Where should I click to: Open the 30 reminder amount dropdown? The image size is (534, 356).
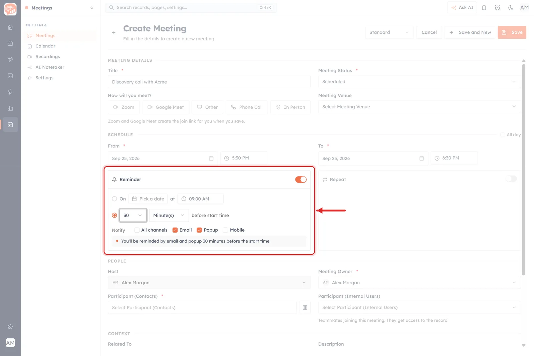tap(133, 216)
